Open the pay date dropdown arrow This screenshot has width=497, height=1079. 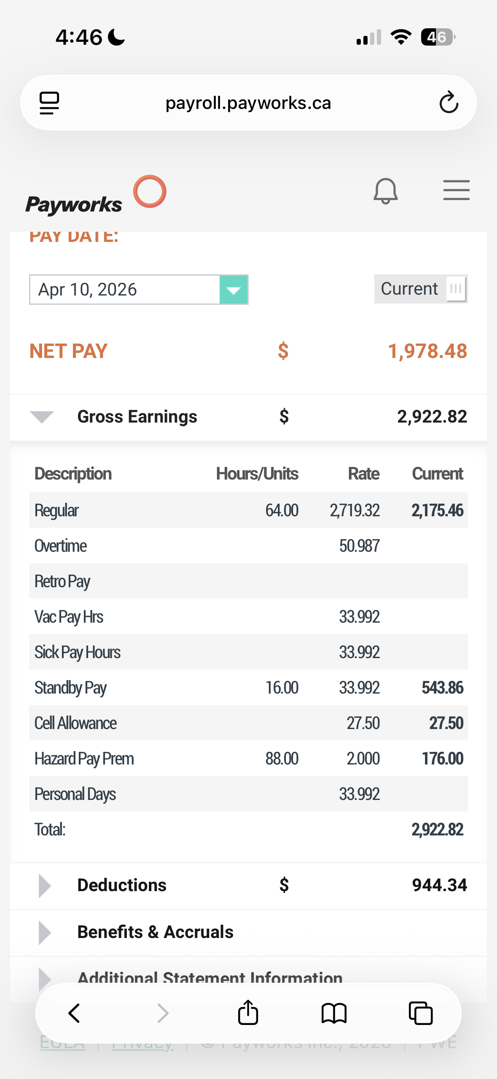234,290
